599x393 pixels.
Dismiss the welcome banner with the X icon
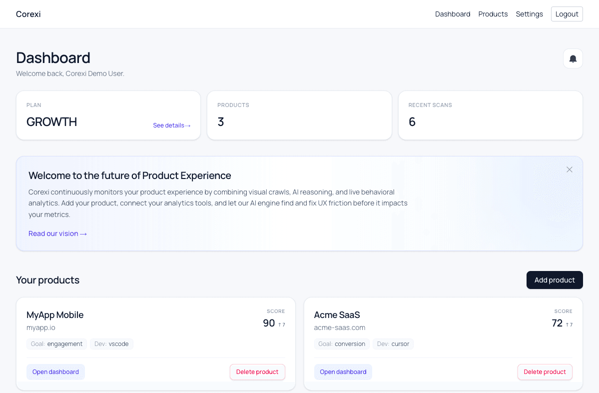569,169
